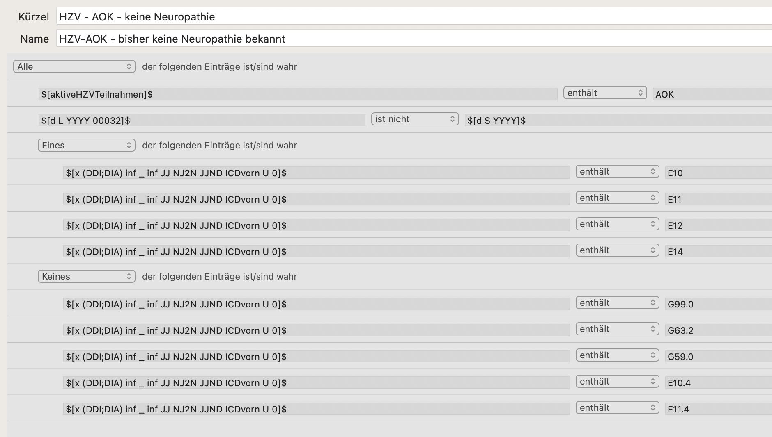Click the E10.4 value field

(719, 382)
